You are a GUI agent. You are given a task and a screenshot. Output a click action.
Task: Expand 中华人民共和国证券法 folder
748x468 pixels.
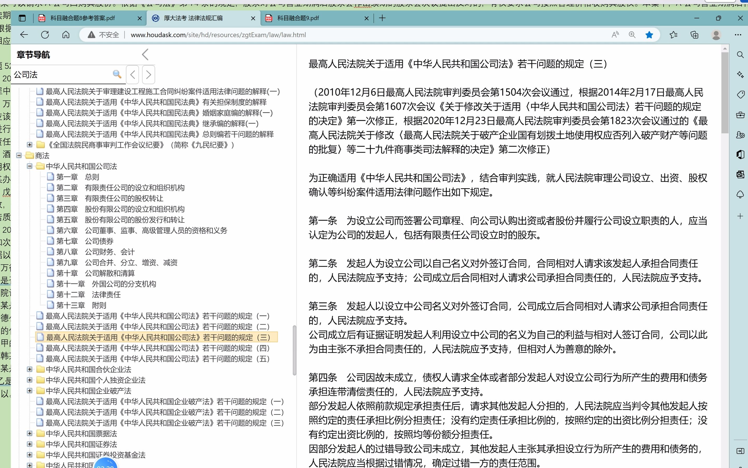[30, 444]
